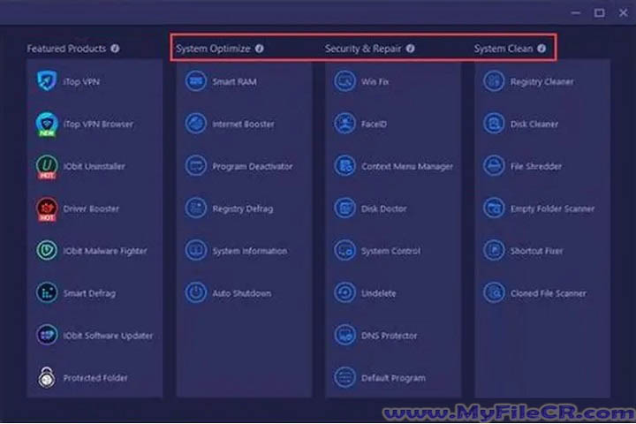Open the IObit Uninstaller icon
This screenshot has width=636, height=424.
point(47,166)
